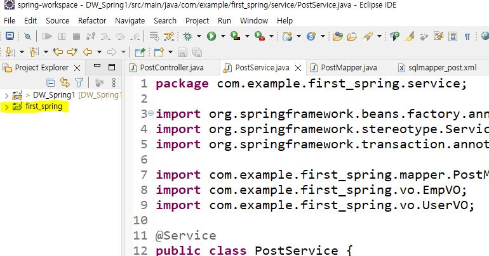Image resolution: width=489 pixels, height=256 pixels.
Task: Click the Open Type folder icon
Action: [x=337, y=36]
